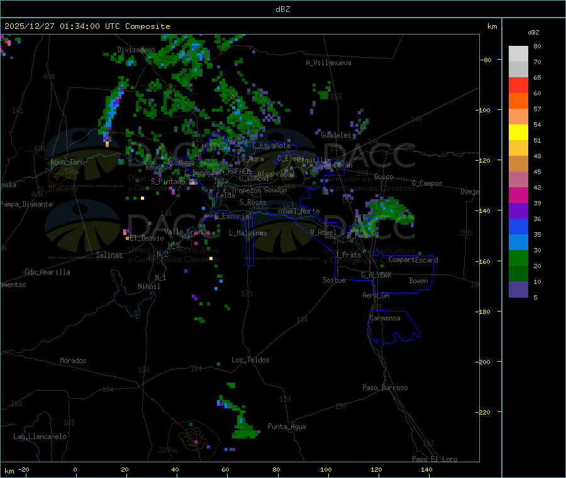The height and width of the screenshot is (478, 566).
Task: Click the 'Soitue' map label
Action: [334, 280]
